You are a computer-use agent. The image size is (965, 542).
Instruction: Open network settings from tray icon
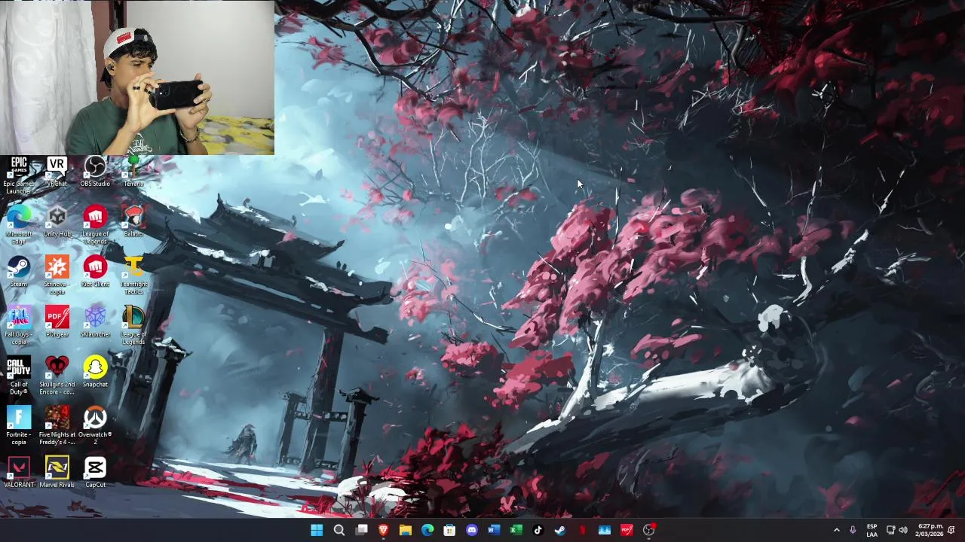[890, 530]
